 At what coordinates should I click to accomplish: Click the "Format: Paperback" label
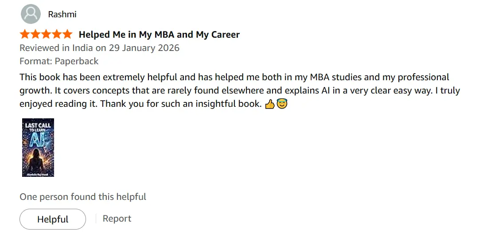[x=59, y=61]
